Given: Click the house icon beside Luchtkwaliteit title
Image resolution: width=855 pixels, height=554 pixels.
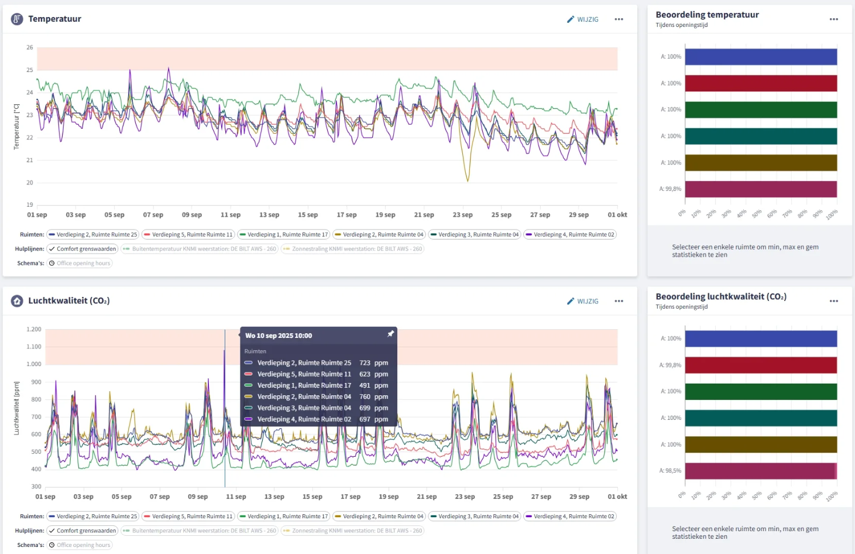Looking at the screenshot, I should point(17,301).
